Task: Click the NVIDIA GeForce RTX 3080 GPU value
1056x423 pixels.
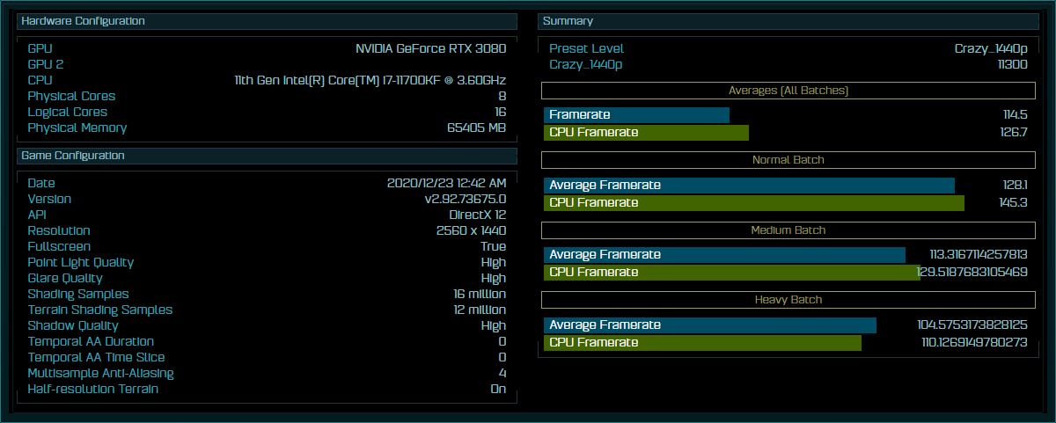Action: (x=430, y=49)
